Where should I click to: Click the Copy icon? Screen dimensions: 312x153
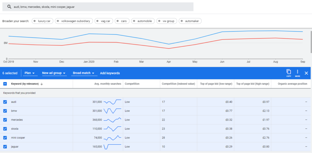point(289,73)
